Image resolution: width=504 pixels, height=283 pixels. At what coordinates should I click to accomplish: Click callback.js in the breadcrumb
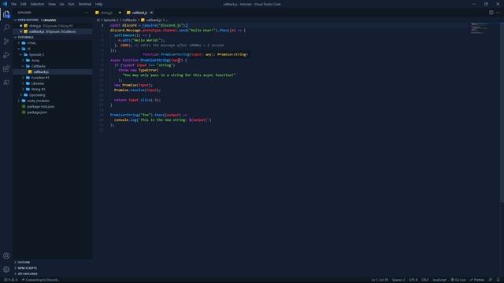[151, 20]
